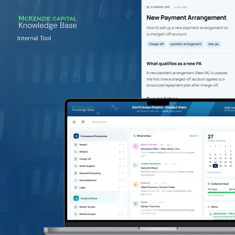Select the Collection Goal check icon
Viewport: 235px width, 235px height.
tap(209, 184)
